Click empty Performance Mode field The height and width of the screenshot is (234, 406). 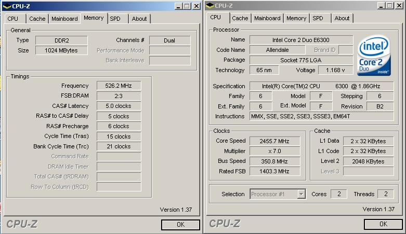pos(169,50)
